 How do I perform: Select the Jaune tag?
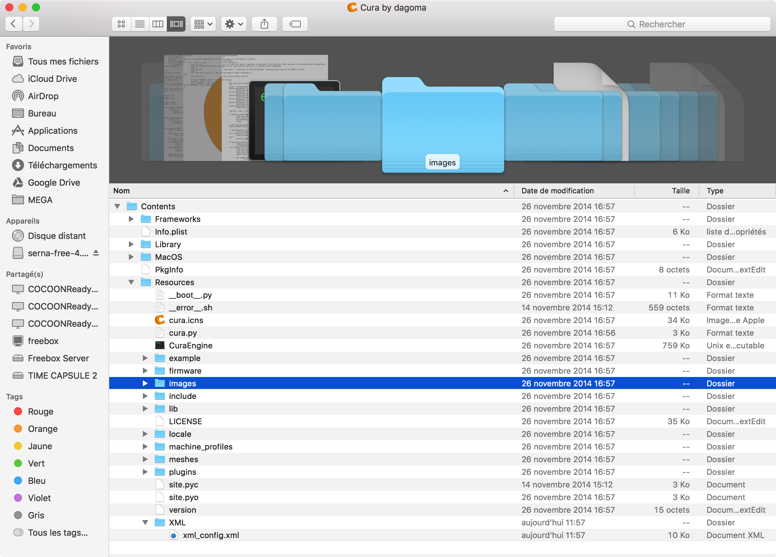click(33, 446)
